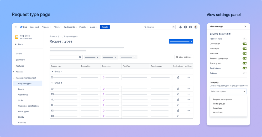Toggle the Request type group column switch
This screenshot has width=262, height=137.
click(x=245, y=59)
